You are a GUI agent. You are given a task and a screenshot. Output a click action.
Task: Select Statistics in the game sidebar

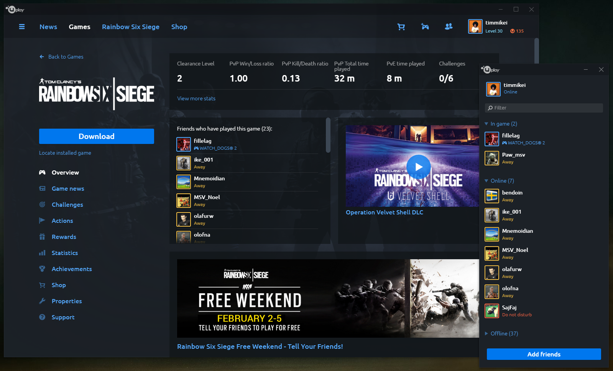[65, 253]
